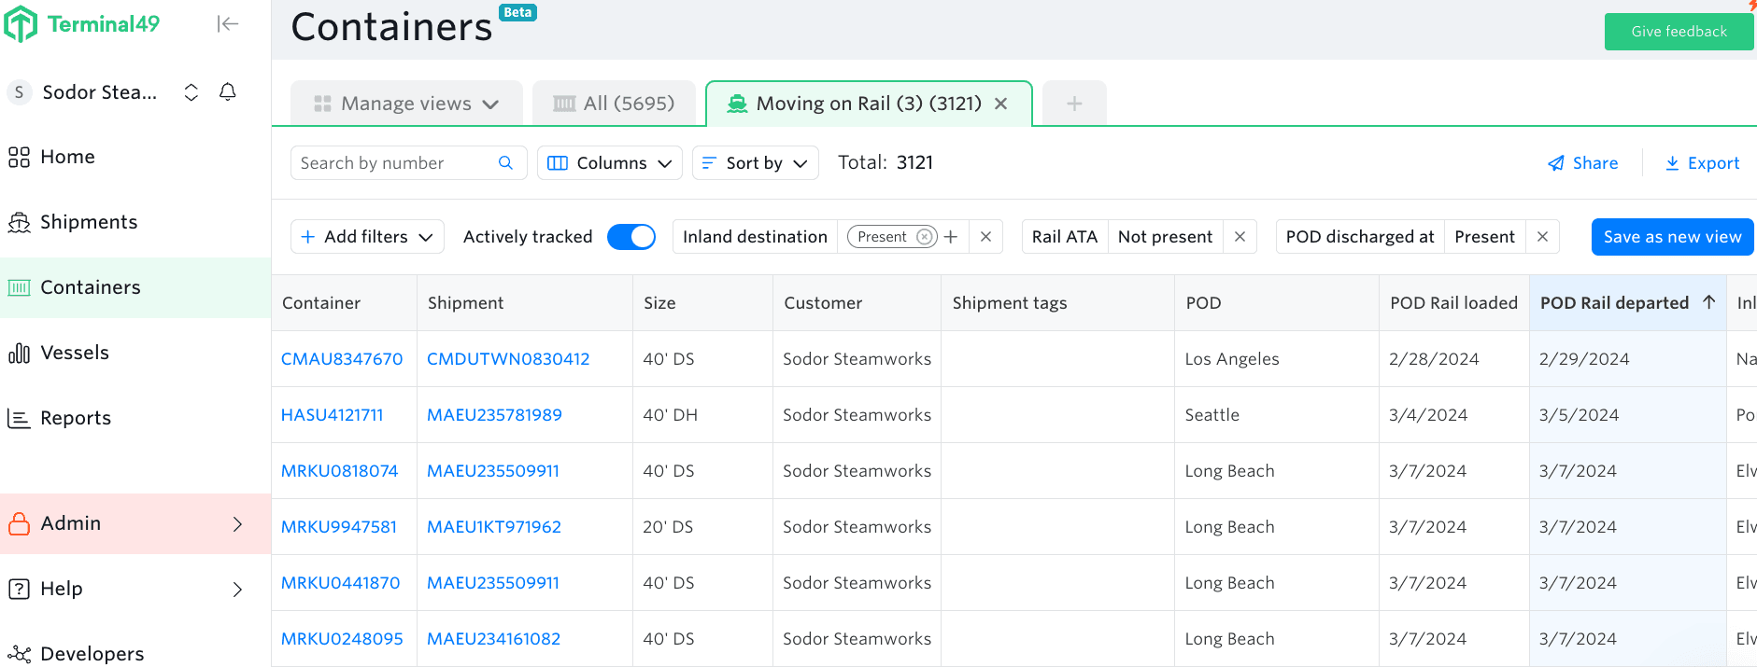Focus the Search by number field
The width and height of the screenshot is (1757, 667).
(x=392, y=163)
